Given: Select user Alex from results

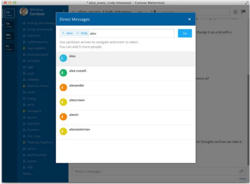Looking at the screenshot, I should click(x=126, y=59).
